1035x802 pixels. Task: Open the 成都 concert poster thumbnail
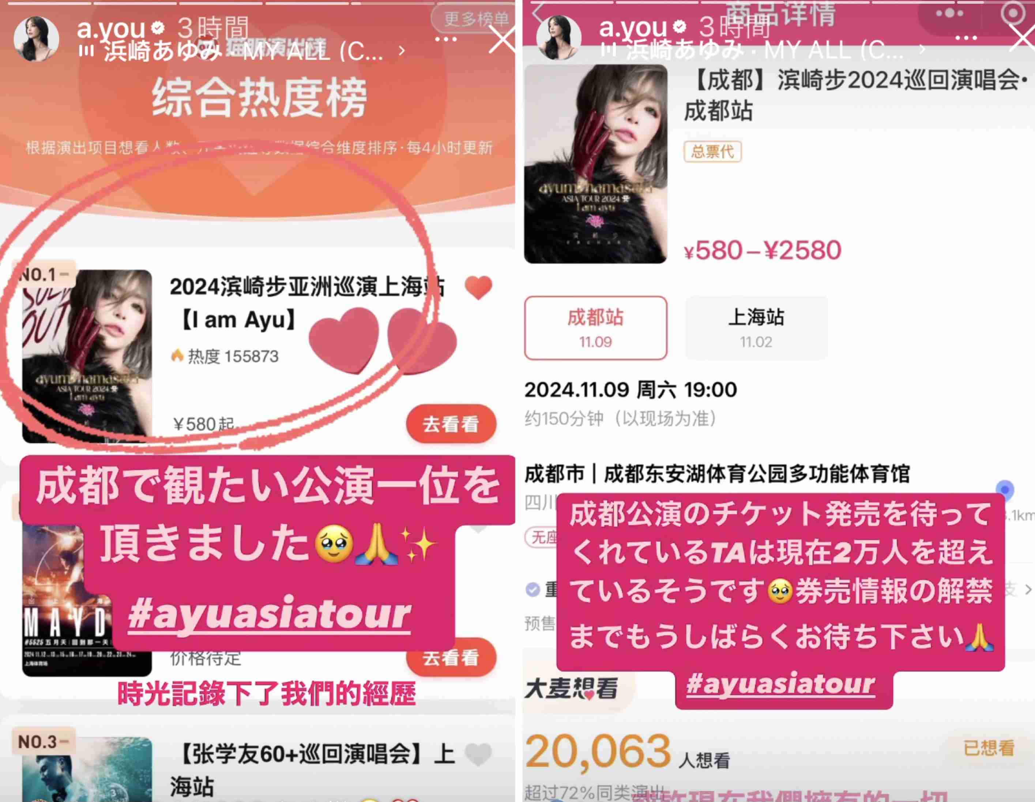(596, 164)
